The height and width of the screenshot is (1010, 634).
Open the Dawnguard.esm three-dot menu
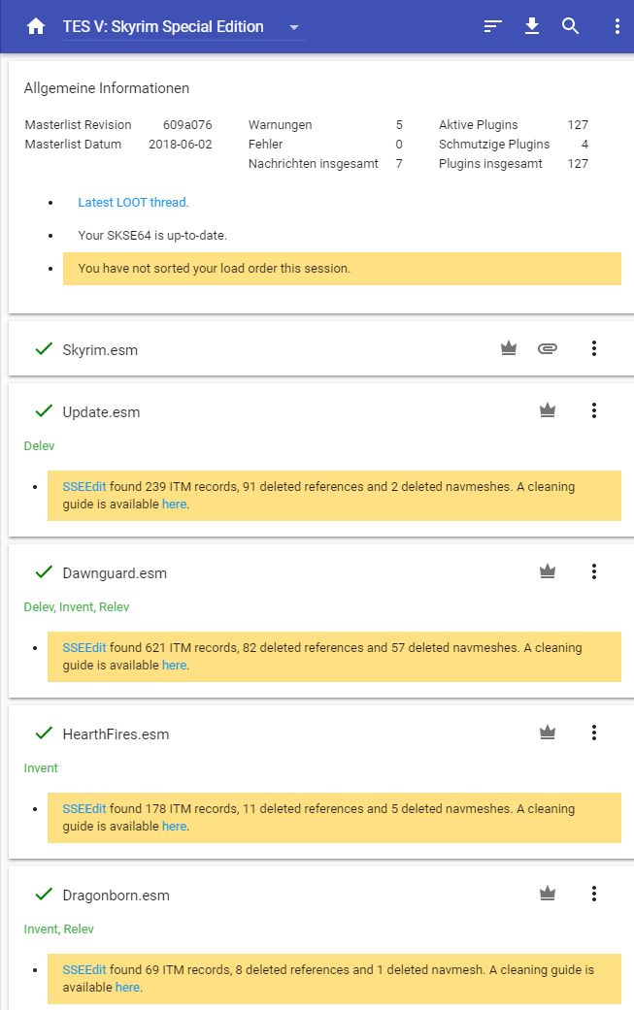click(594, 572)
